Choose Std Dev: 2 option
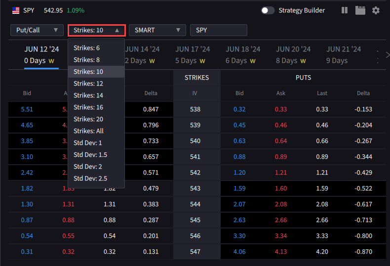 96,167
